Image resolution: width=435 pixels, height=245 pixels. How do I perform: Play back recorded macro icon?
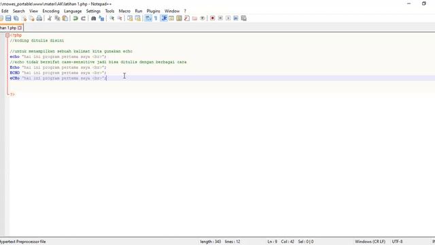tap(228, 18)
